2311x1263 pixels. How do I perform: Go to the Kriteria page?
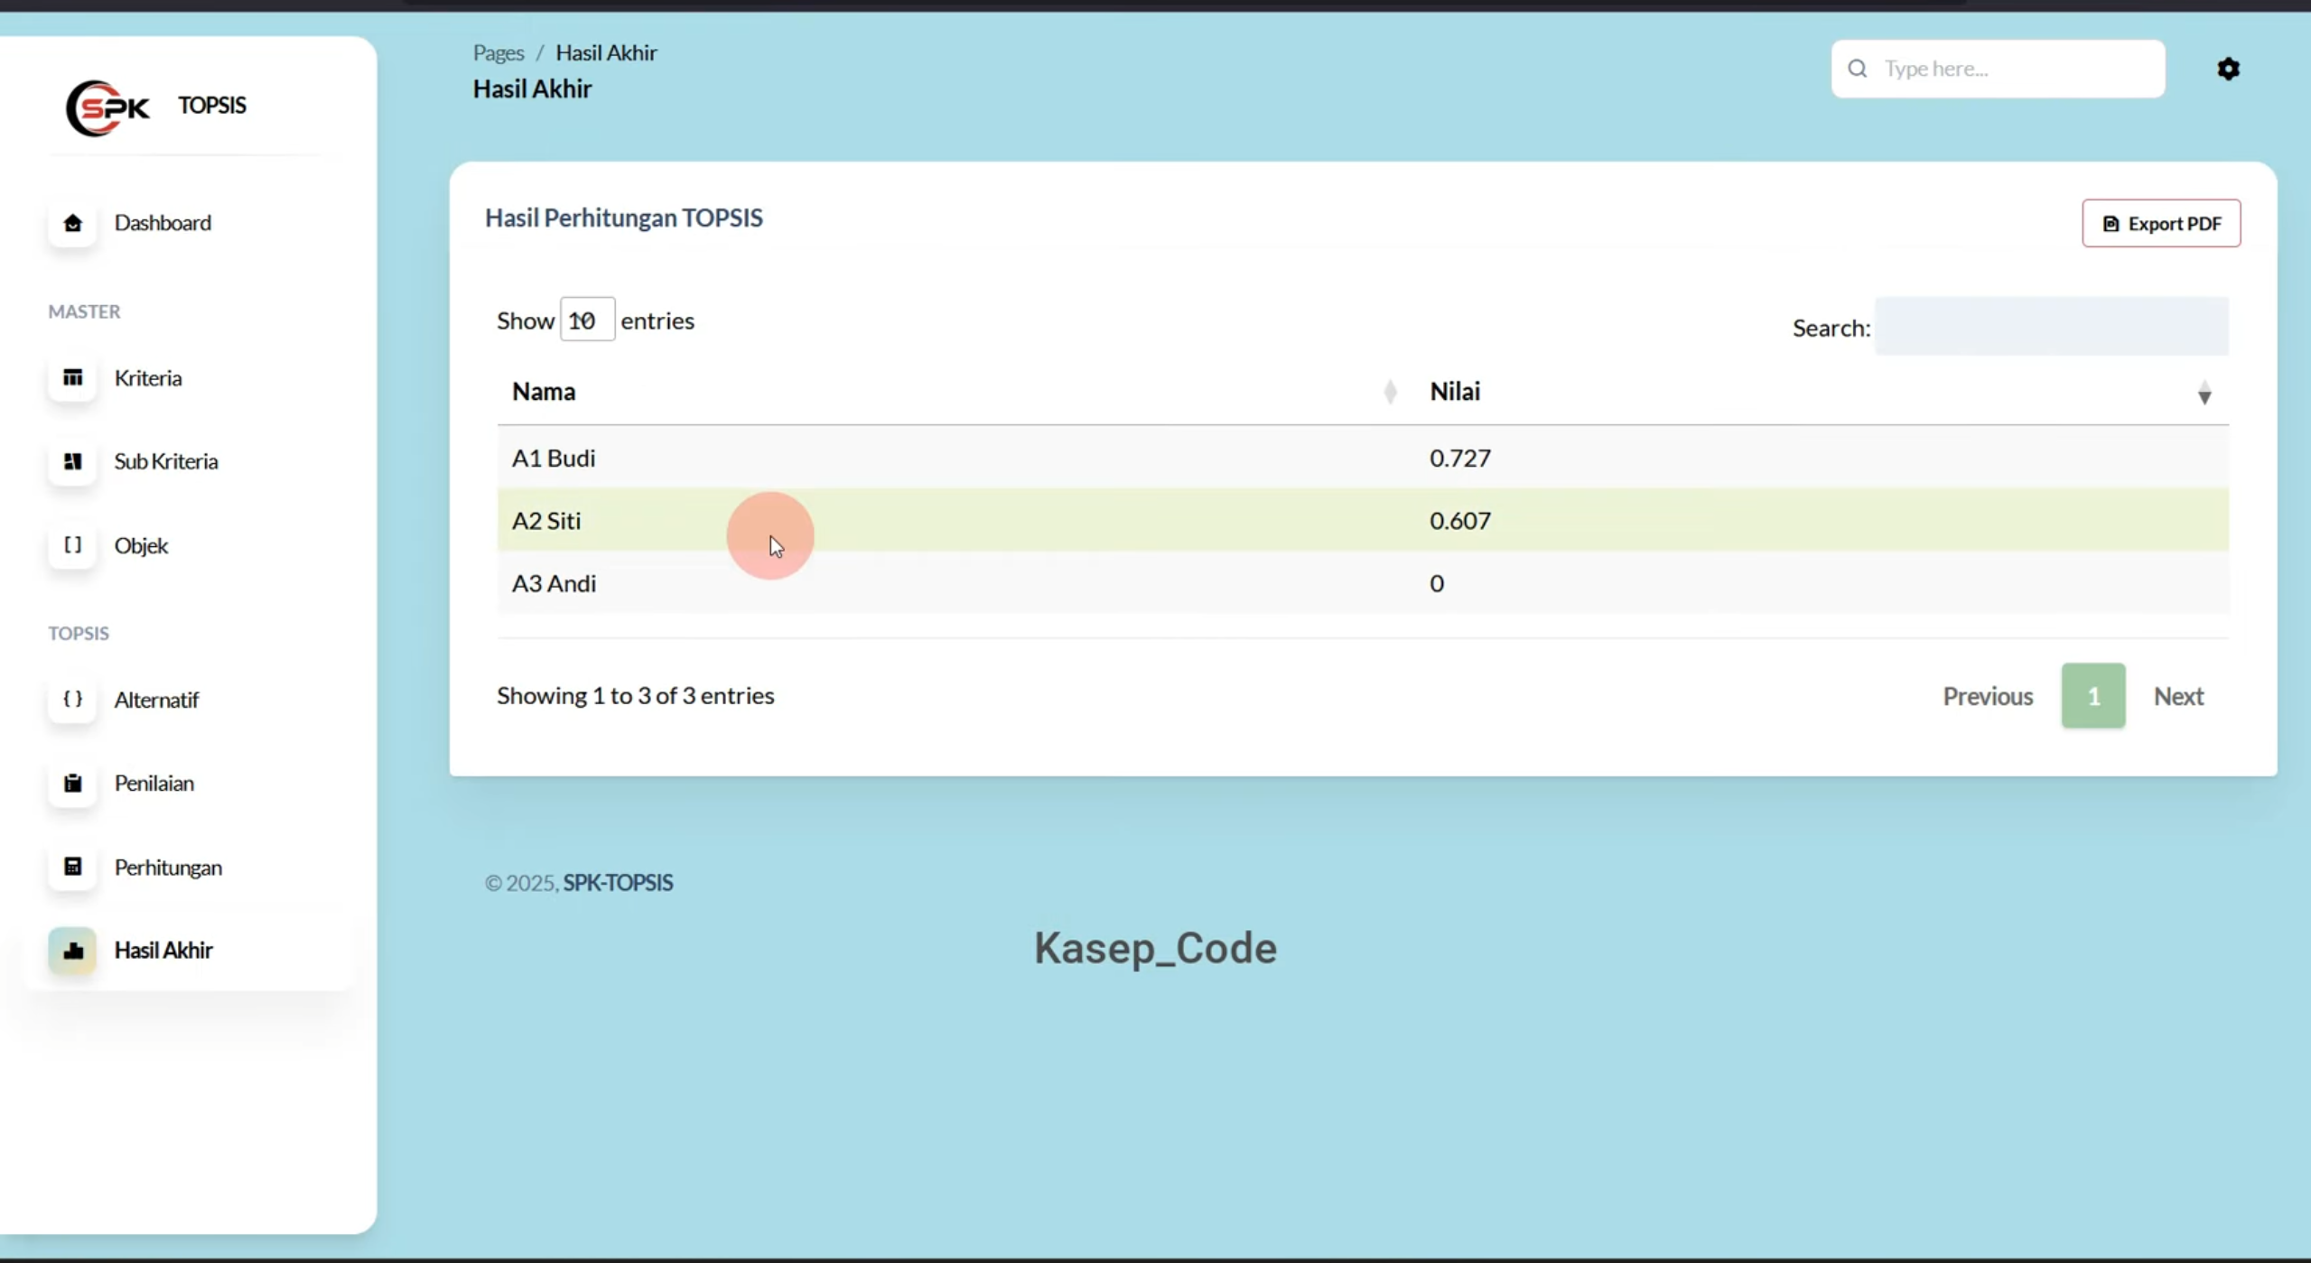[x=148, y=377]
